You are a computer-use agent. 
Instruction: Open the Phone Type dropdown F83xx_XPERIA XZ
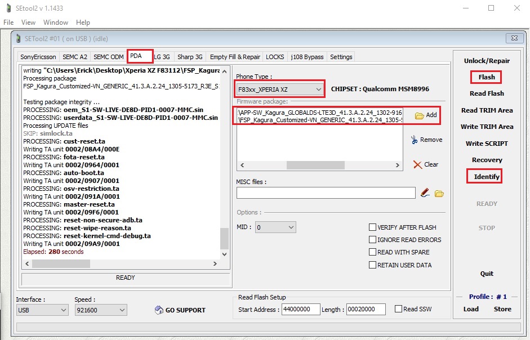[x=279, y=90]
